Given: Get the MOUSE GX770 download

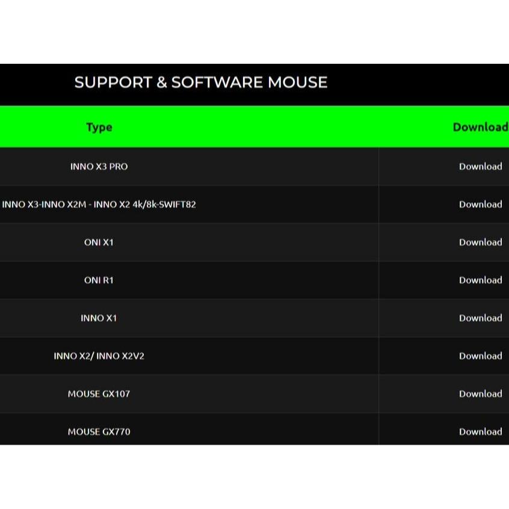Looking at the screenshot, I should click(480, 432).
